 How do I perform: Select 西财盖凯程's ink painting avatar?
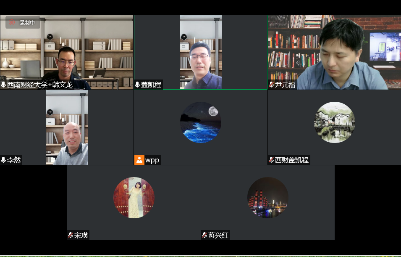tap(335, 122)
